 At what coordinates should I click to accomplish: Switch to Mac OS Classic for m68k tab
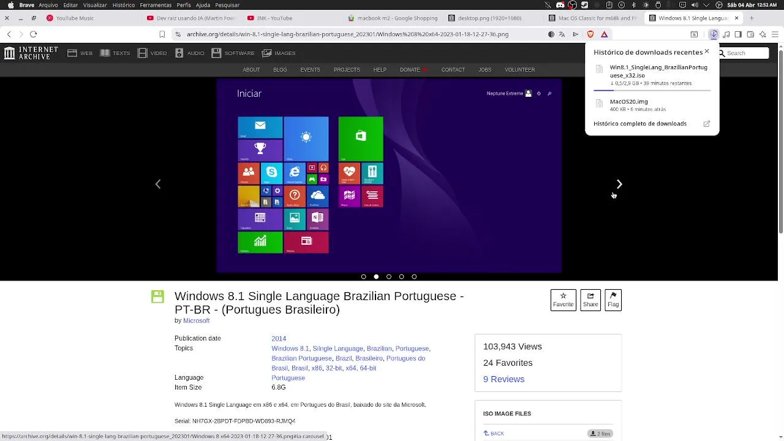593,18
